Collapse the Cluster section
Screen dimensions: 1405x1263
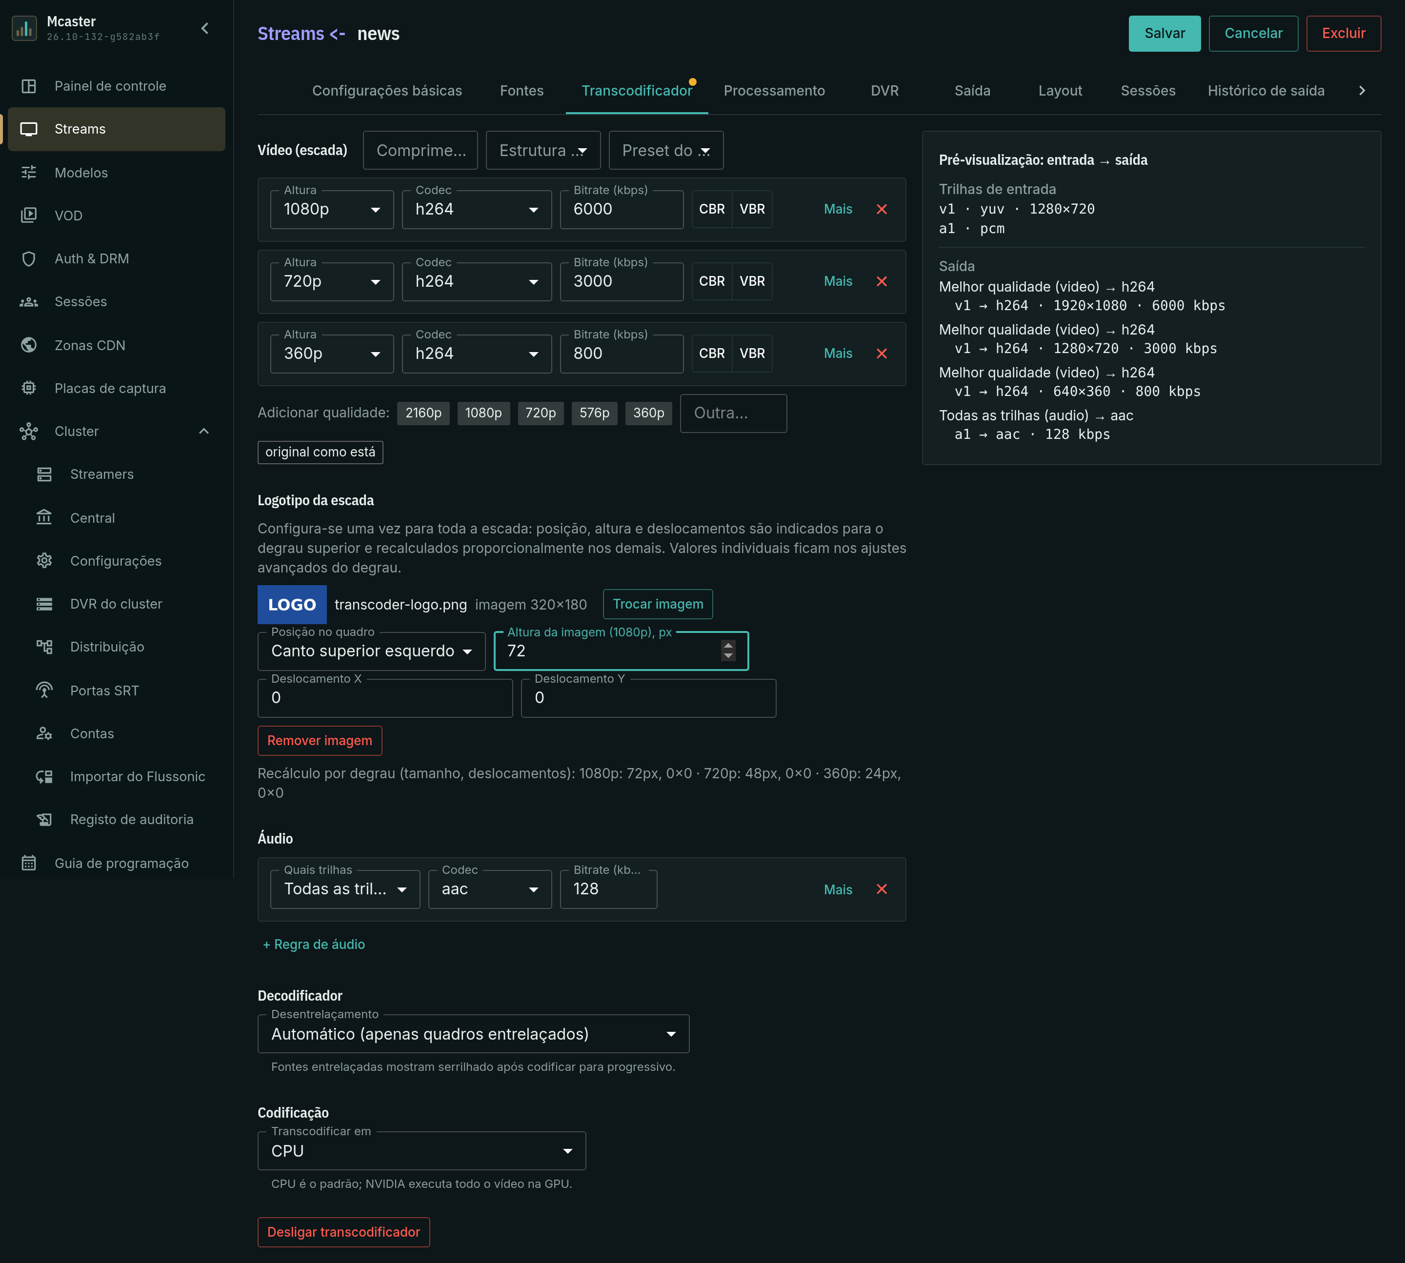(x=204, y=431)
